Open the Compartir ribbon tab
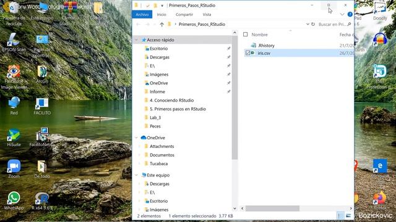396x222 pixels. 184,15
